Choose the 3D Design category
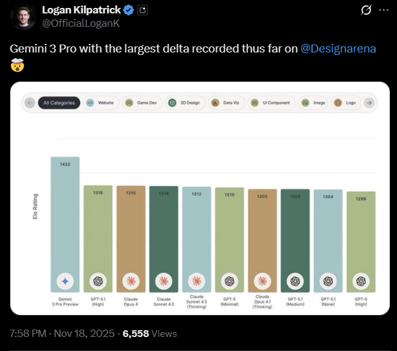 coord(184,103)
